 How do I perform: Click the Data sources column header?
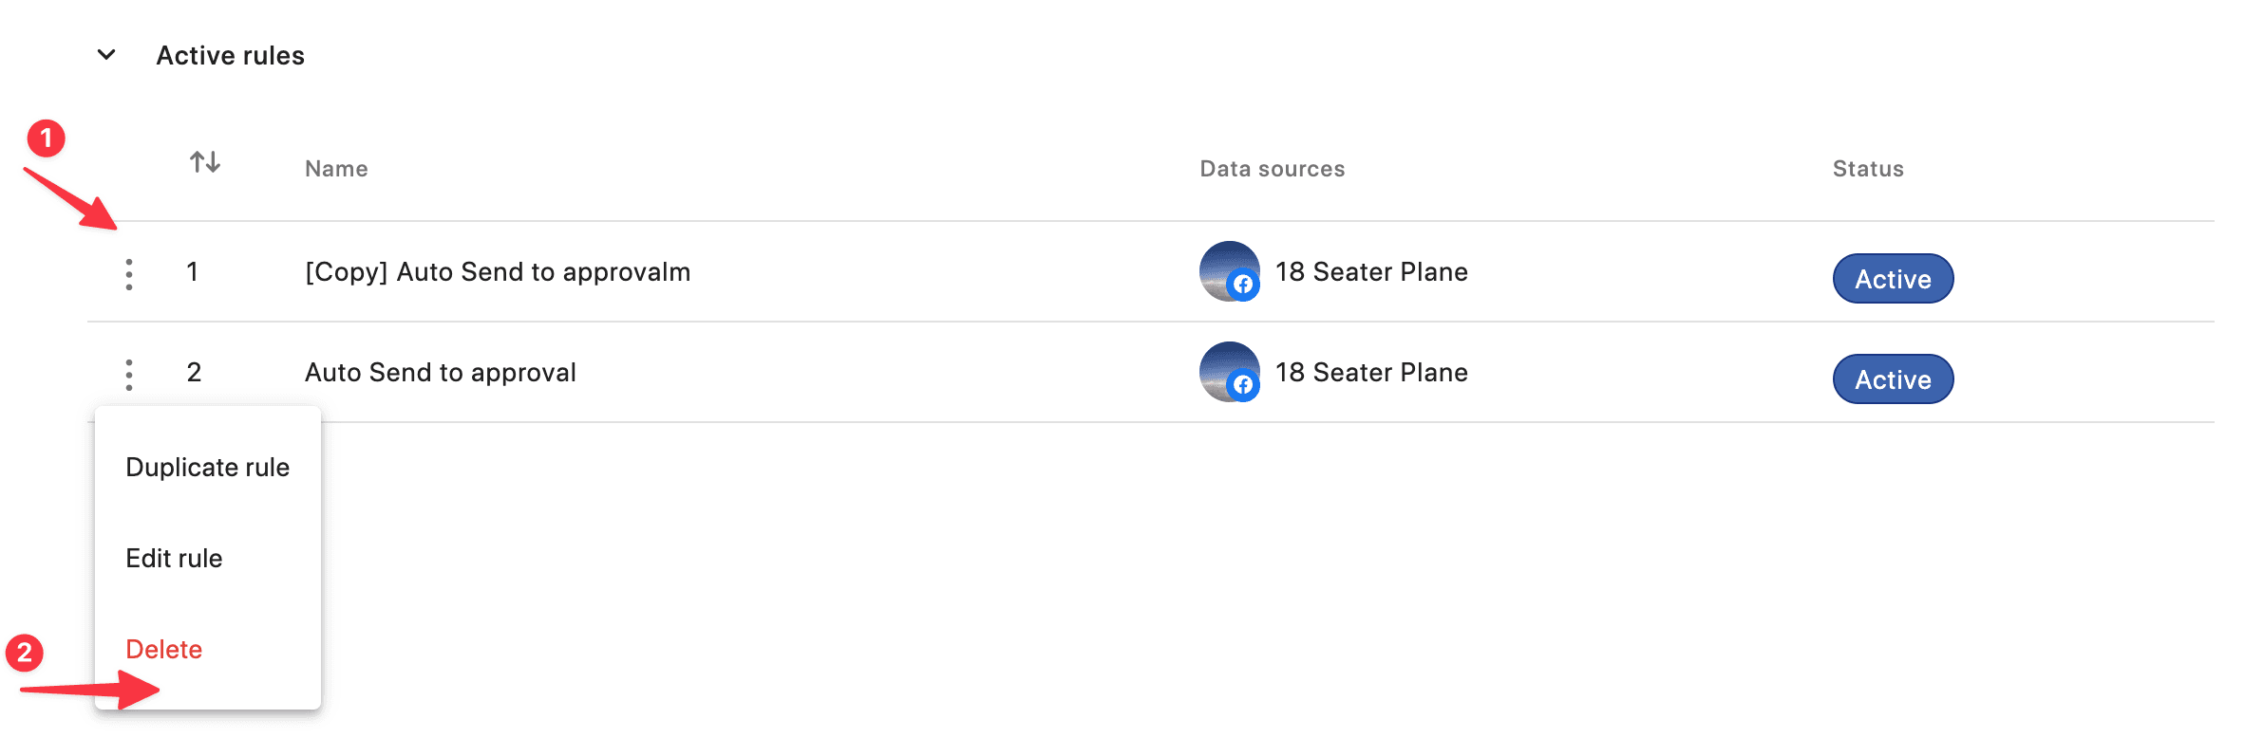coord(1273,169)
